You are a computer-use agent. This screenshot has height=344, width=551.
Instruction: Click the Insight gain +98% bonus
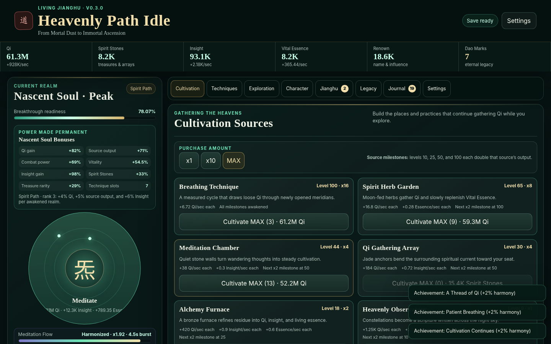pyautogui.click(x=51, y=174)
